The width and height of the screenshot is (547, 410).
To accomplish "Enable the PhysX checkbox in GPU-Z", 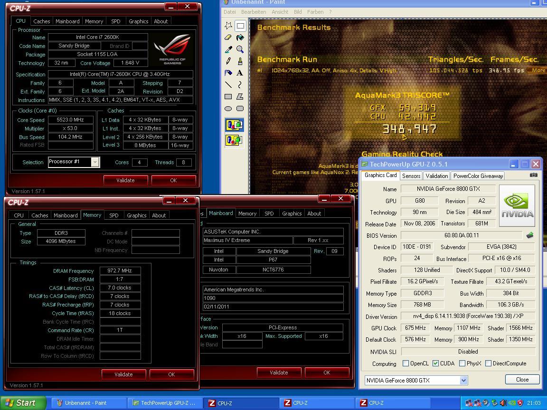I will (x=462, y=363).
